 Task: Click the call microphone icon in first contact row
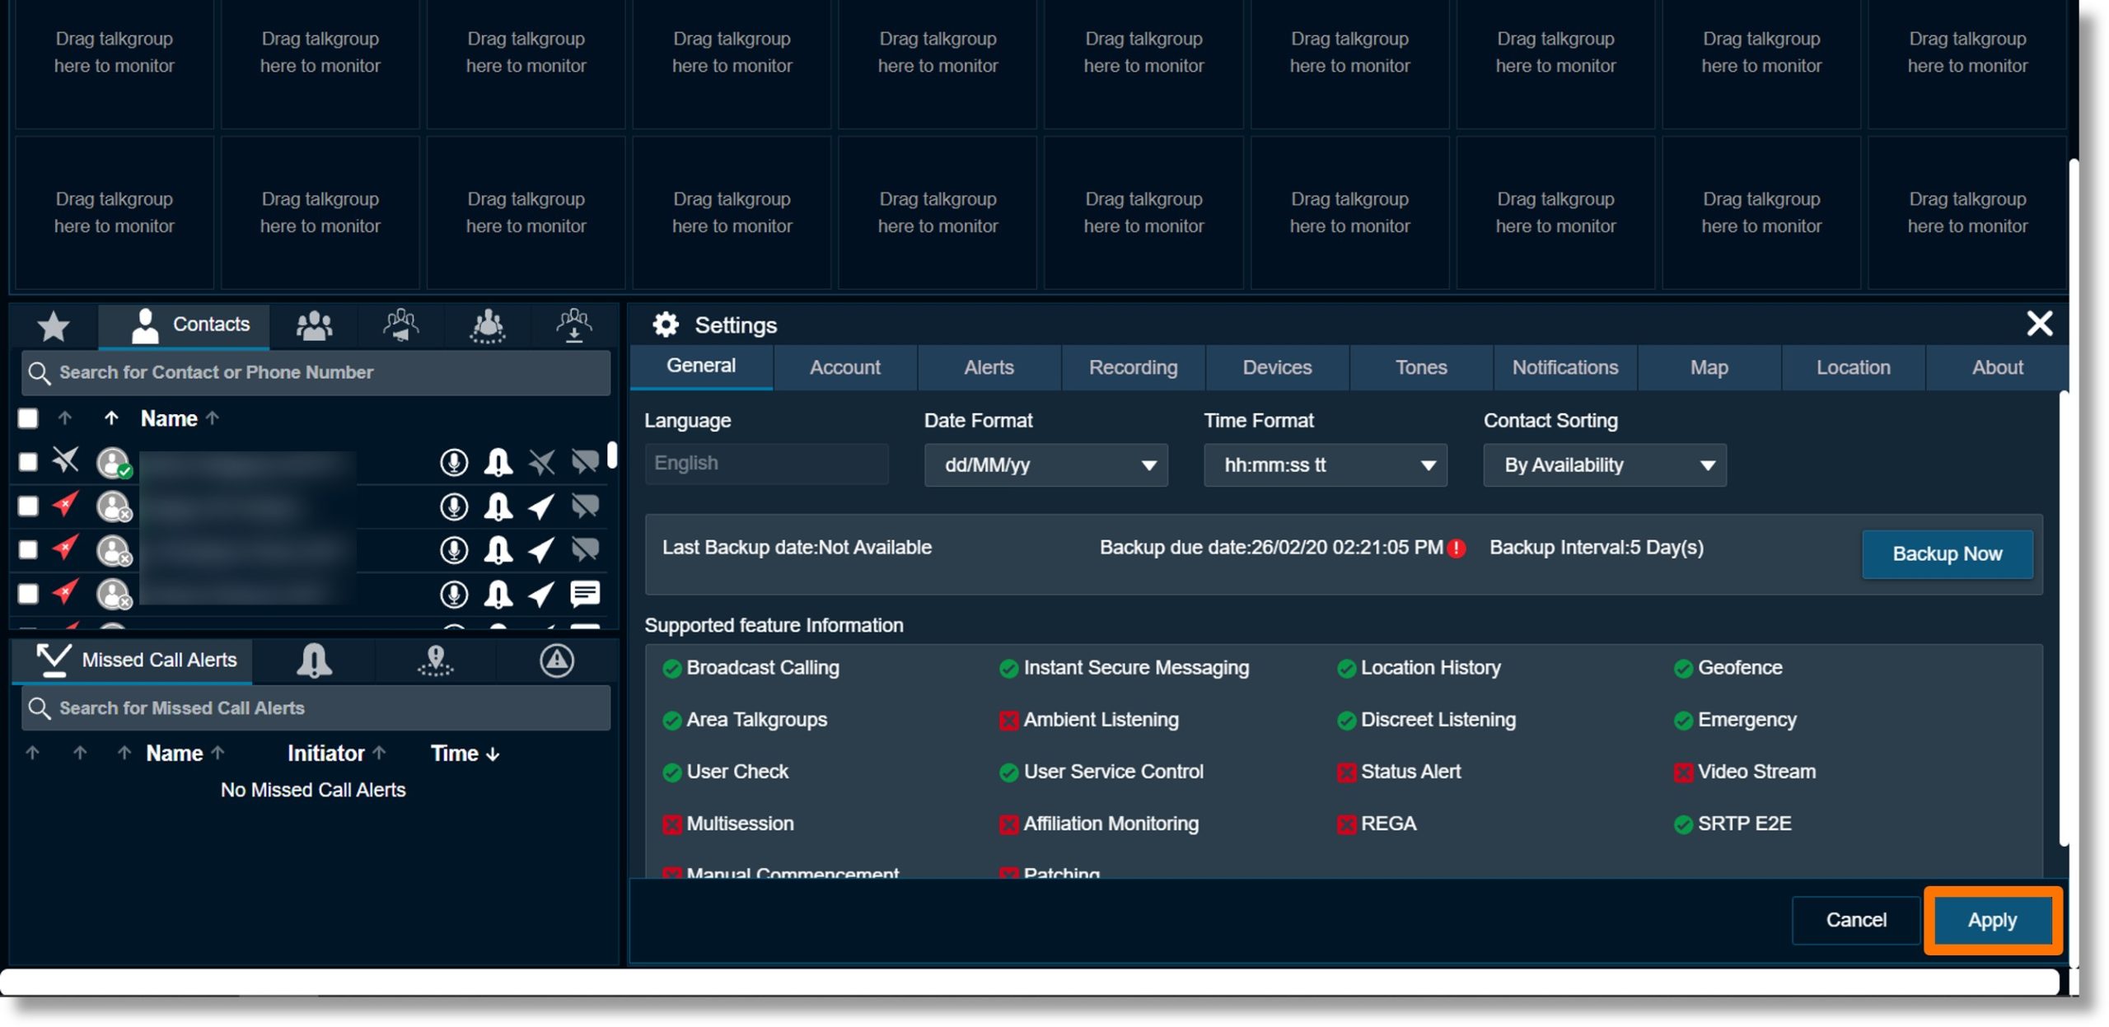pos(454,462)
